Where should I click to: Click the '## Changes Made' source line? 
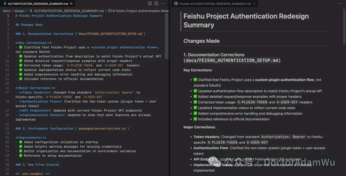(29, 25)
